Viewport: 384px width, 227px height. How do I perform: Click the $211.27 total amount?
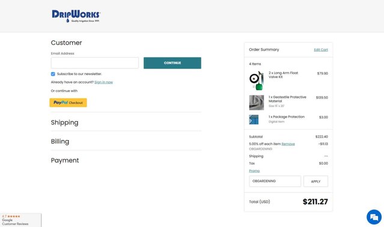(x=315, y=202)
